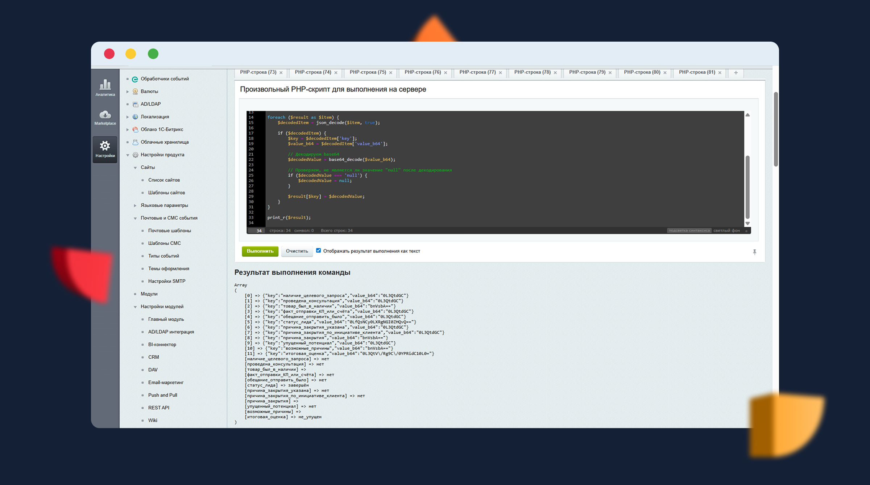870x485 pixels.
Task: Uncheck display result as text checkbox
Action: click(x=318, y=250)
